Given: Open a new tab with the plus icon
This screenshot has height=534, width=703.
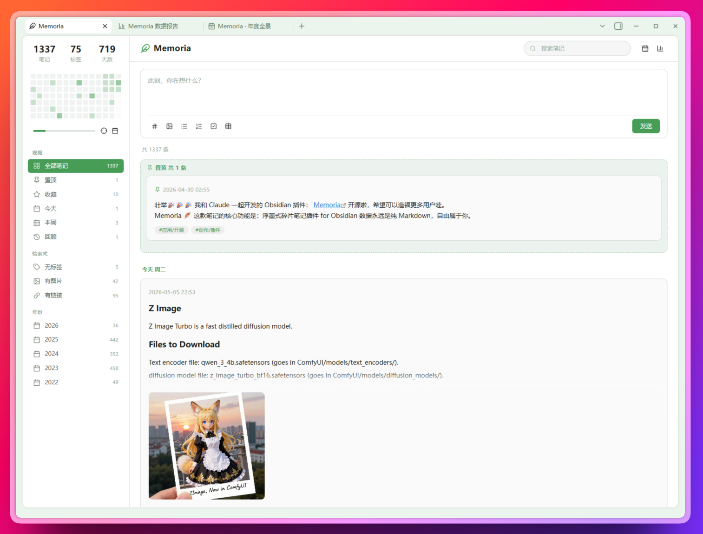Looking at the screenshot, I should [302, 26].
